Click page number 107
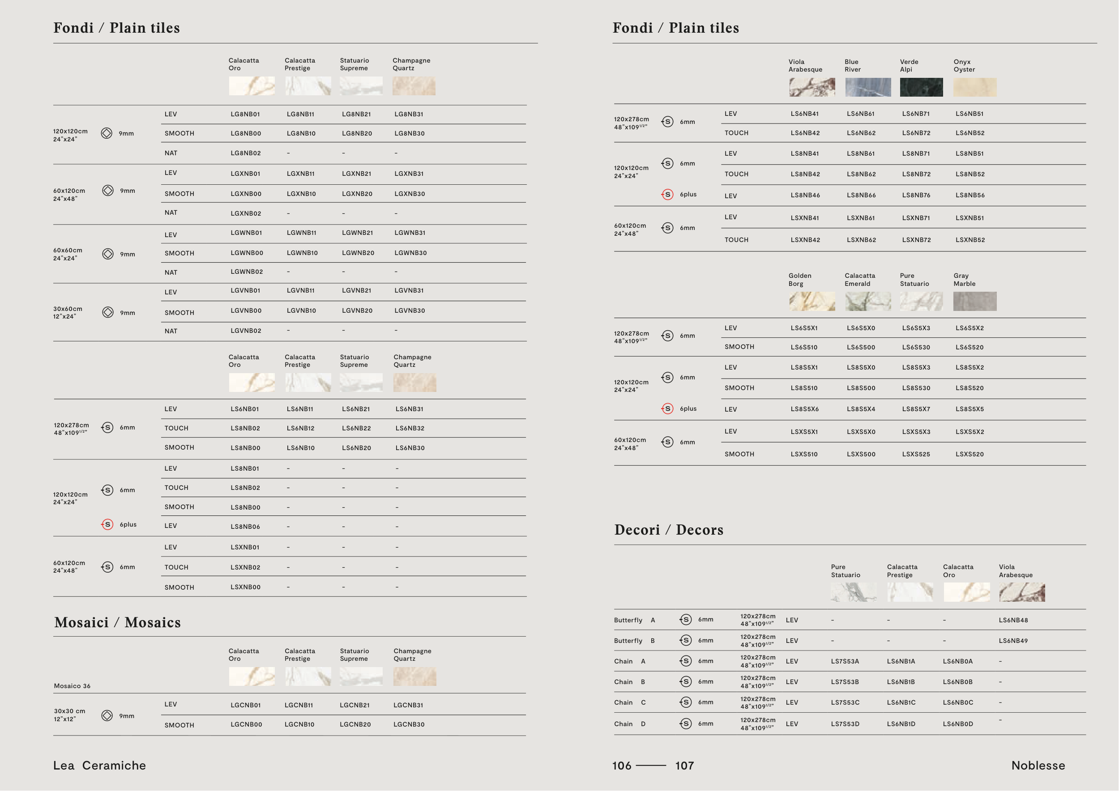 point(684,765)
